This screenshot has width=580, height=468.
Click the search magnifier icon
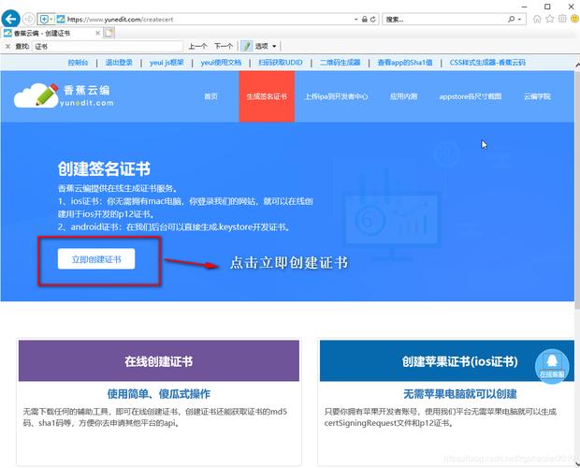click(x=511, y=19)
